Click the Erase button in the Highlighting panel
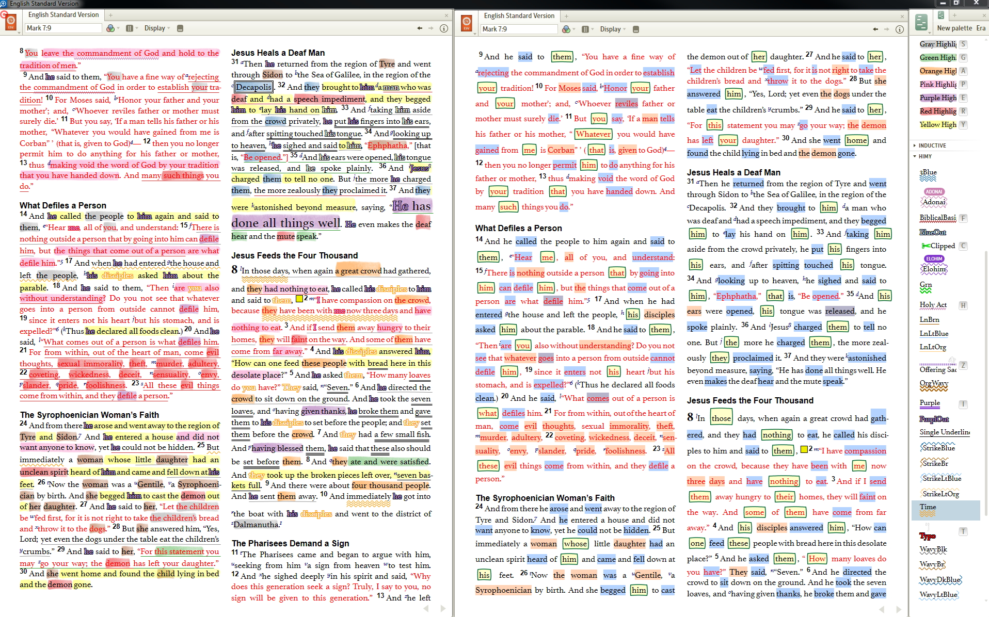This screenshot has height=617, width=989. coord(981,28)
